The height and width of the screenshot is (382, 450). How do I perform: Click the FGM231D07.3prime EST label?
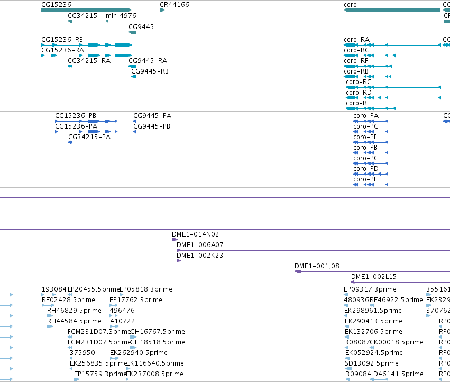pyautogui.click(x=99, y=332)
